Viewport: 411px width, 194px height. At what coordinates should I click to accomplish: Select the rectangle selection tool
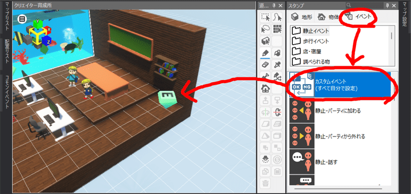click(x=266, y=17)
